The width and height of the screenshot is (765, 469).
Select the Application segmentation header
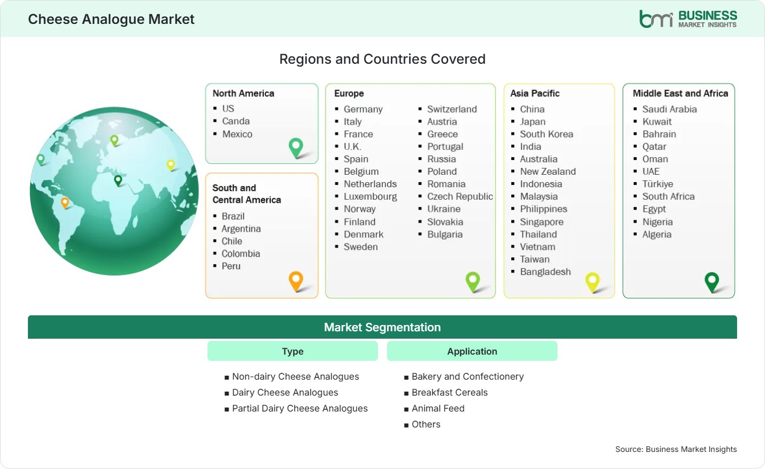click(x=472, y=351)
